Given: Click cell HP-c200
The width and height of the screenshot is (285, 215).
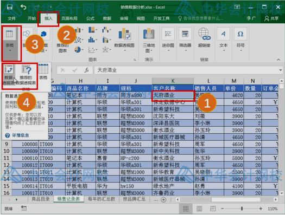Looking at the screenshot, I should pos(136,158).
